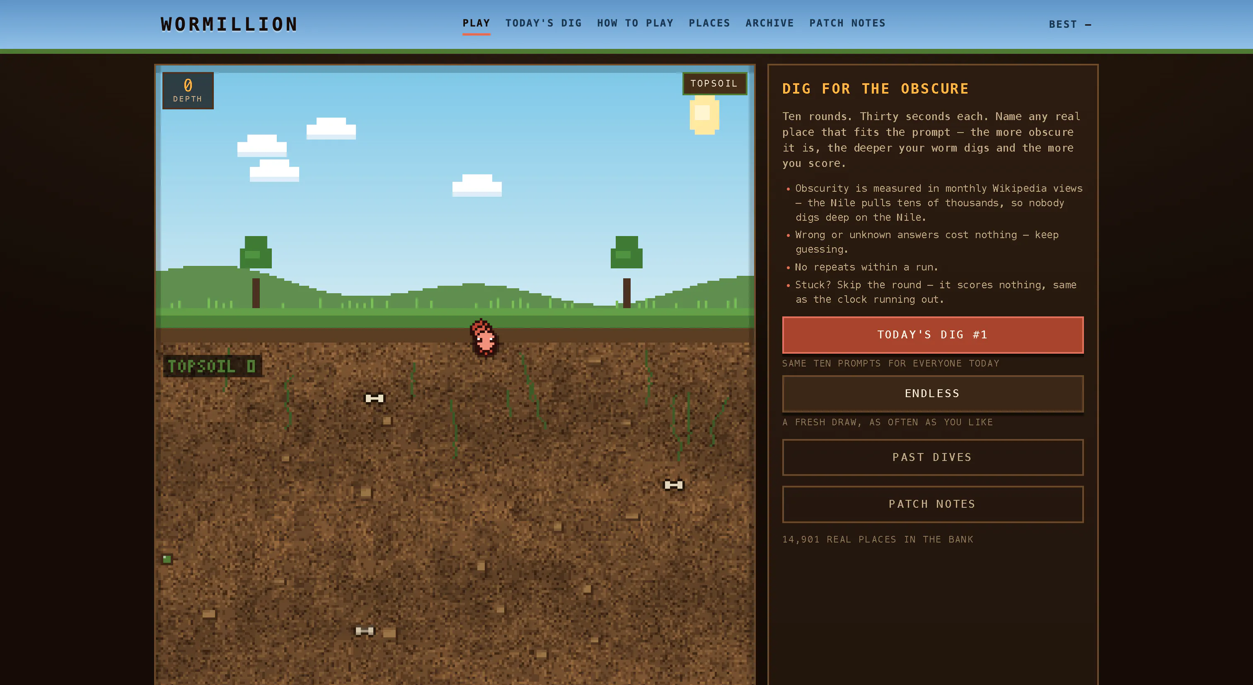Click the 14,901 real places text
The width and height of the screenshot is (1253, 685).
click(878, 539)
